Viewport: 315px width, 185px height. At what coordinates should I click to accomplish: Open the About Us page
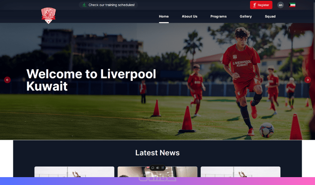[x=189, y=17]
